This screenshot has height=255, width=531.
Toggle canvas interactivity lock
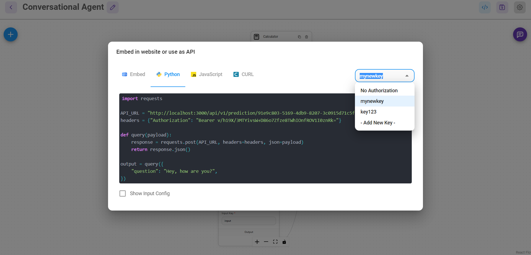284,242
